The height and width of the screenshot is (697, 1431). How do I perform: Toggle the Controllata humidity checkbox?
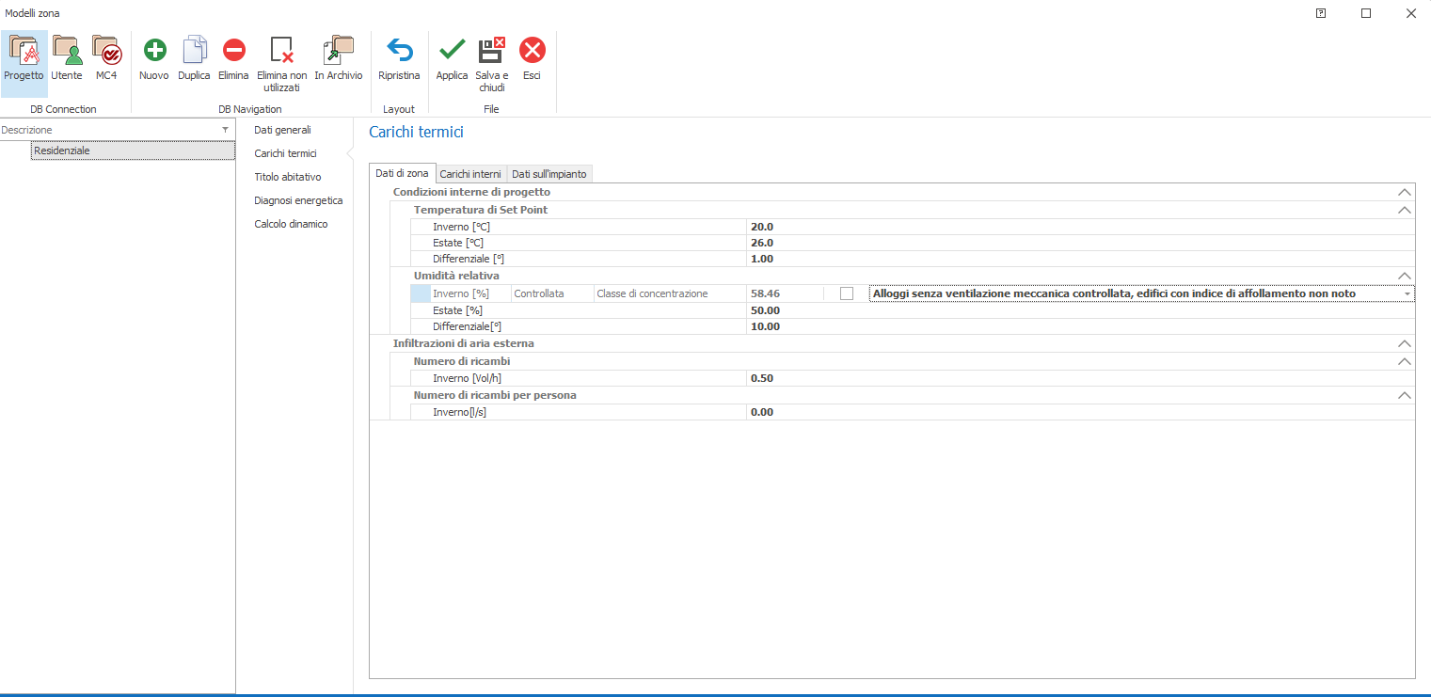847,293
